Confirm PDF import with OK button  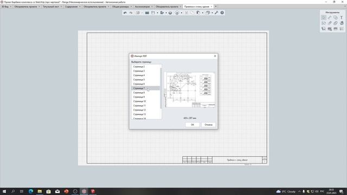192,125
